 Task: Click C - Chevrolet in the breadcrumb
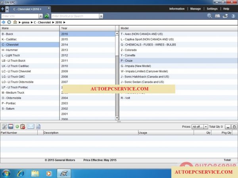42,23
